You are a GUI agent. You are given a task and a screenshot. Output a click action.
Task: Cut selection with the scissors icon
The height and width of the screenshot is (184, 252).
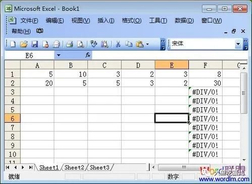coord(118,44)
